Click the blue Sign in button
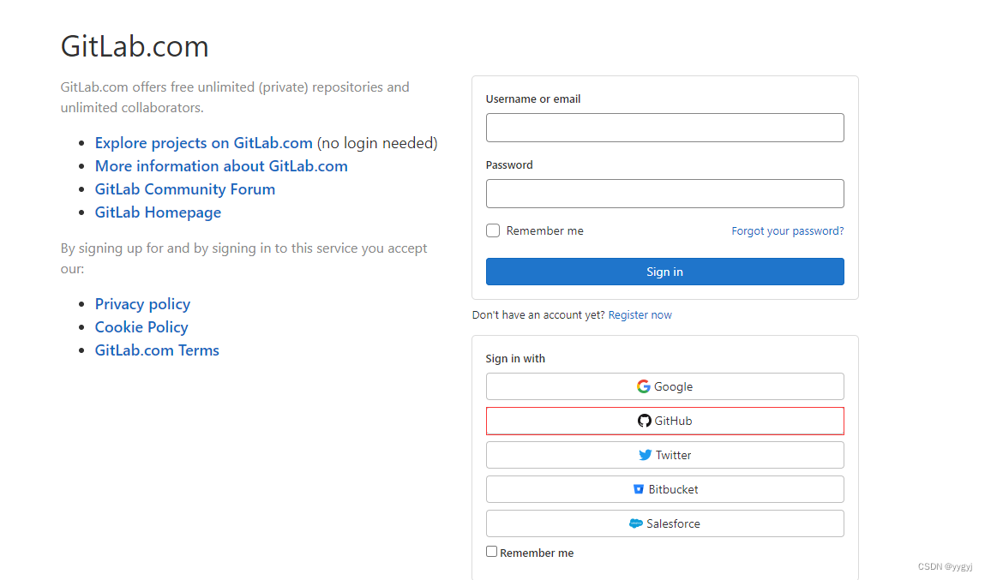 point(664,272)
